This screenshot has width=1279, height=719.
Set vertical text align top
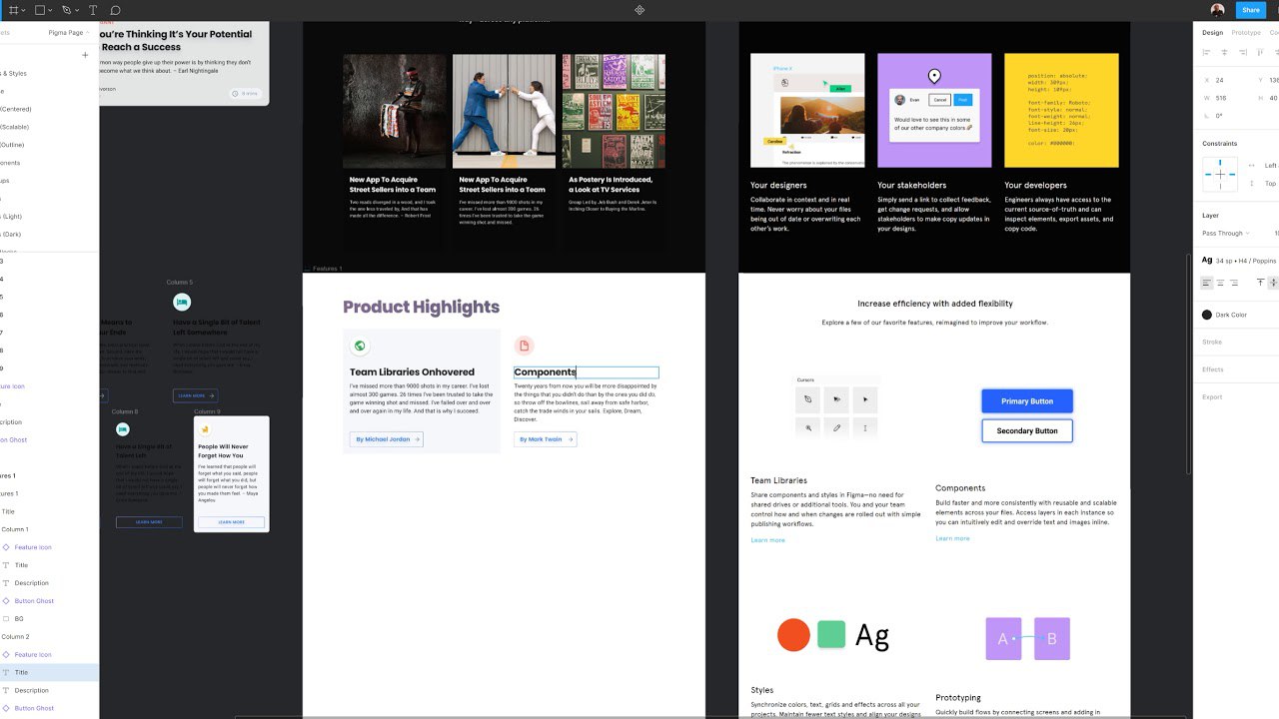point(1260,284)
